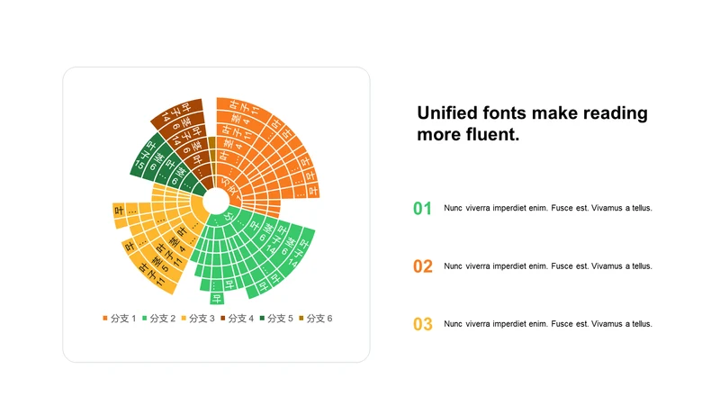720x405 pixels.
Task: Select the green 分支 2 legend entry
Action: pyautogui.click(x=159, y=319)
